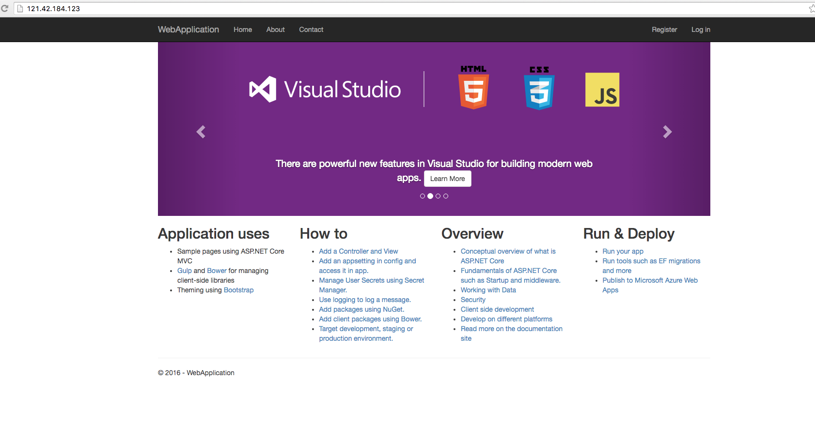This screenshot has width=815, height=425.
Task: Open Add packages using NuGet link
Action: click(x=361, y=309)
